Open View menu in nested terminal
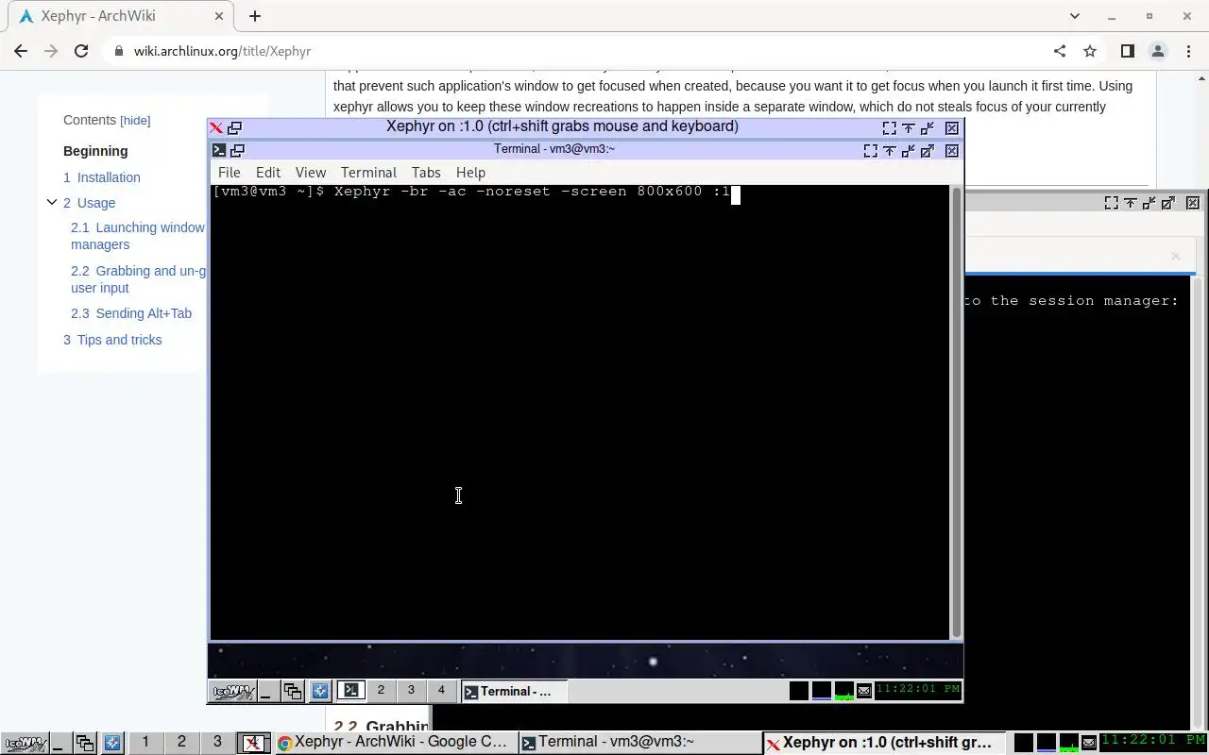The width and height of the screenshot is (1209, 755). [x=310, y=173]
